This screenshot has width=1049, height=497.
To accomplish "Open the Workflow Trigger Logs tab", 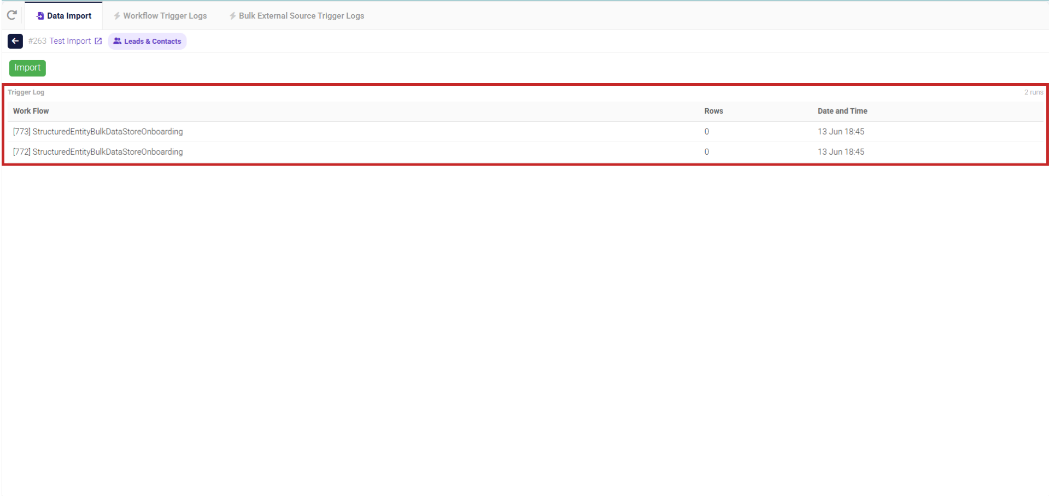I will (x=160, y=16).
